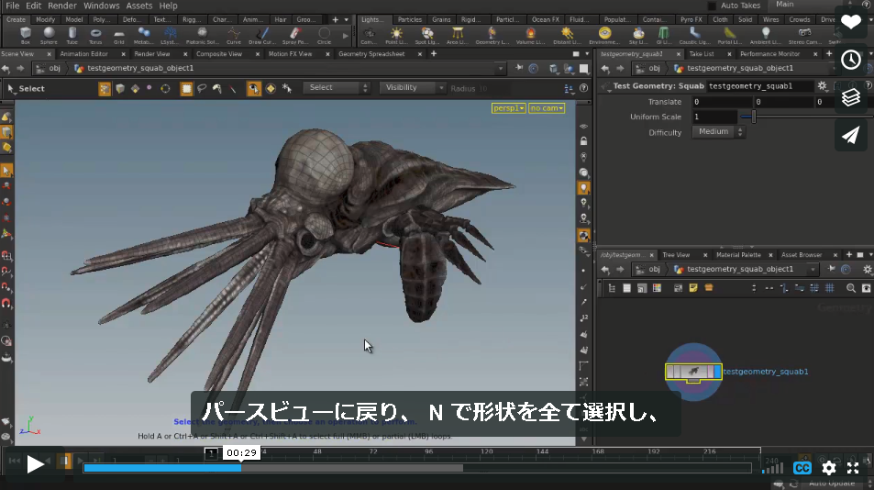
Task: Open the Select mode dropdown
Action: [x=336, y=87]
